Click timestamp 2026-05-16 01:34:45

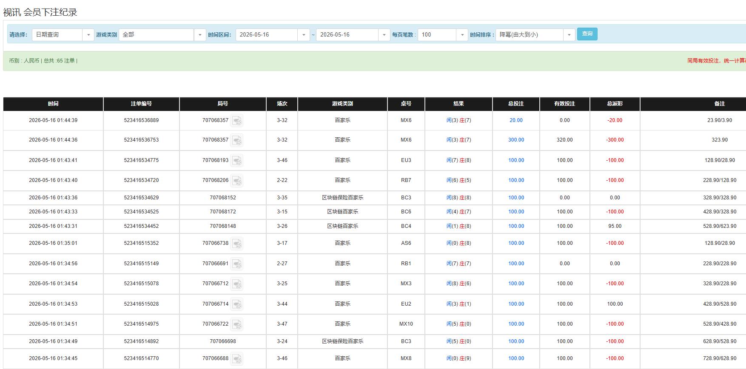click(53, 358)
